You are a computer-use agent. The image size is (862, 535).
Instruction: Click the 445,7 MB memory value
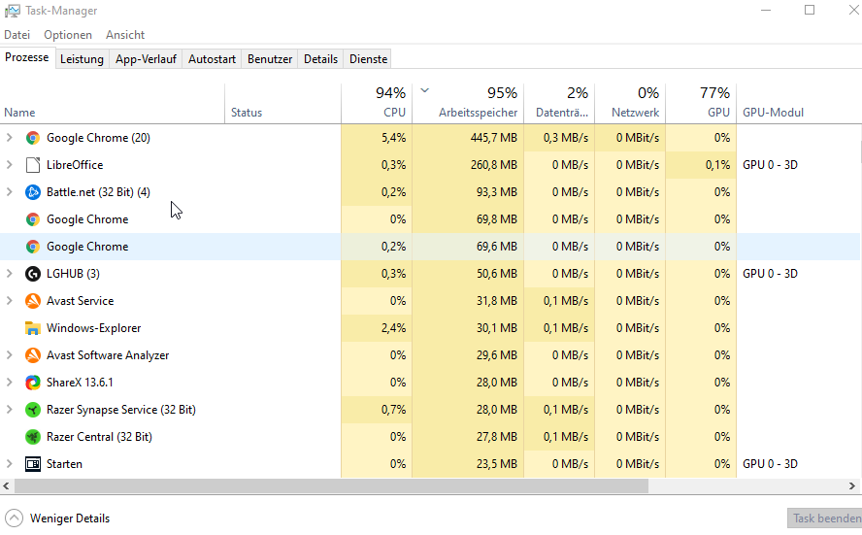pyautogui.click(x=494, y=138)
